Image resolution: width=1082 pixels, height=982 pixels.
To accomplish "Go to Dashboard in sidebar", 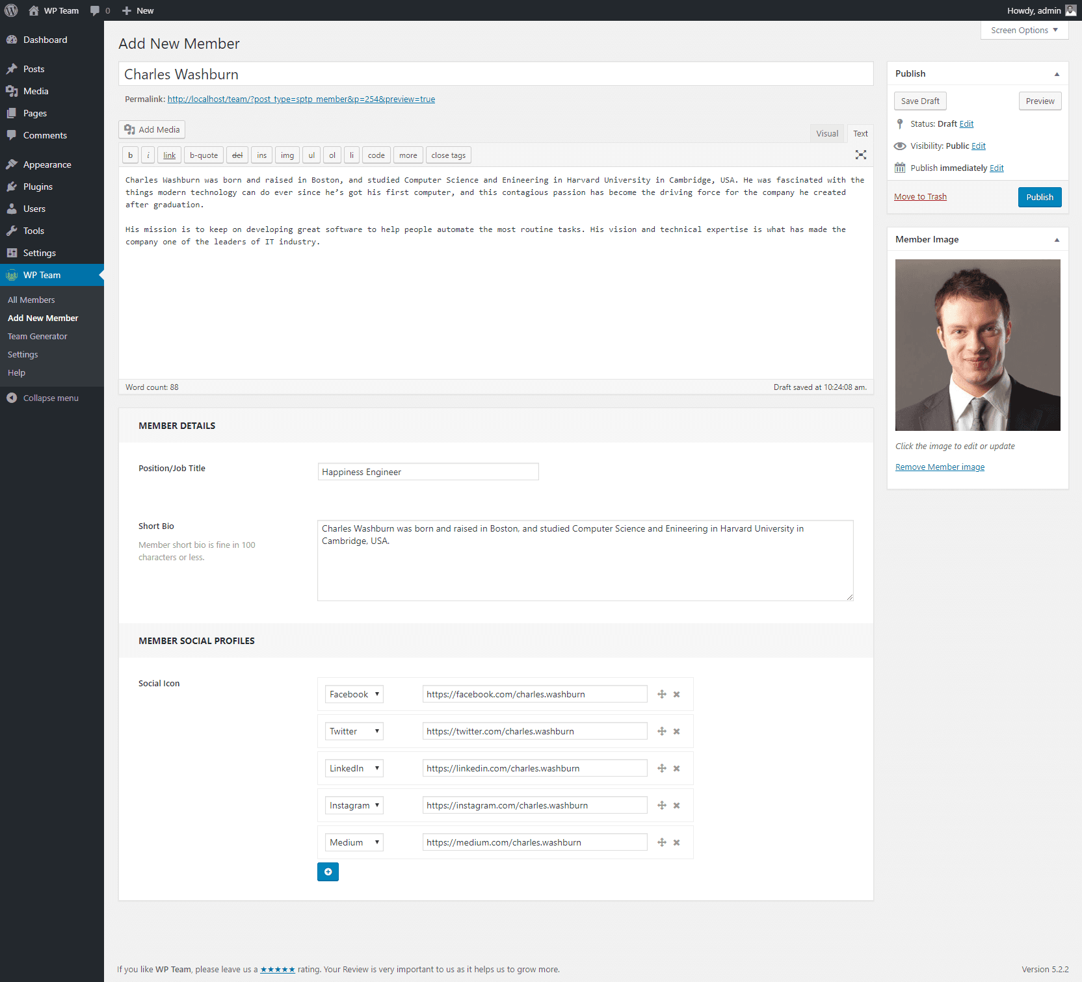I will coord(52,40).
